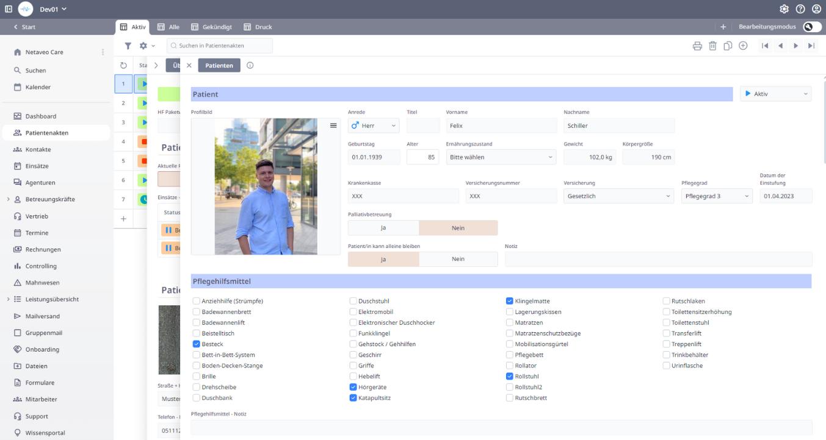Click the refresh icon in list header
The width and height of the screenshot is (826, 440).
123,65
